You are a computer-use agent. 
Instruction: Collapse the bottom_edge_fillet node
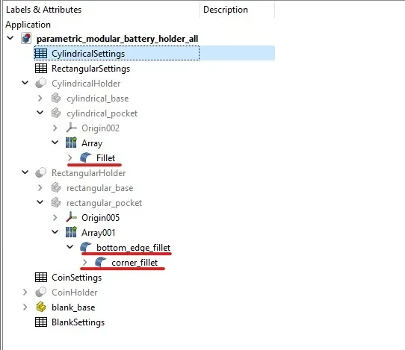point(70,247)
